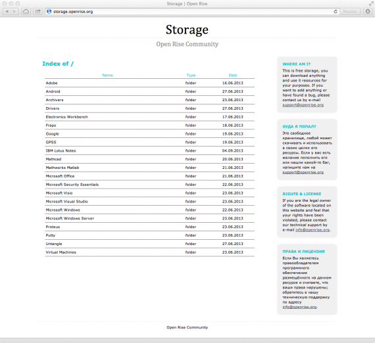
Task: Open the iCloud Tabs cloud icon
Action: pos(26,11)
